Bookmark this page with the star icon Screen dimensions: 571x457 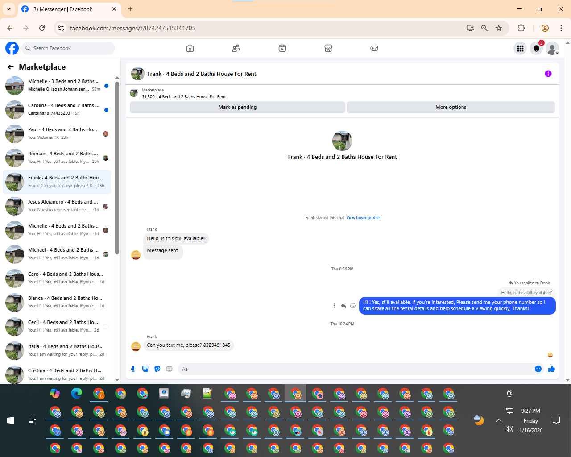point(499,28)
